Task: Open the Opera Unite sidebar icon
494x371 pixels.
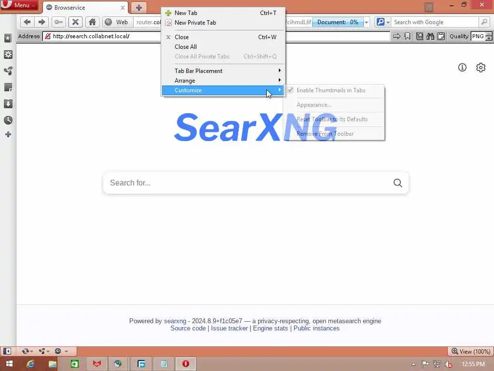Action: click(x=8, y=71)
